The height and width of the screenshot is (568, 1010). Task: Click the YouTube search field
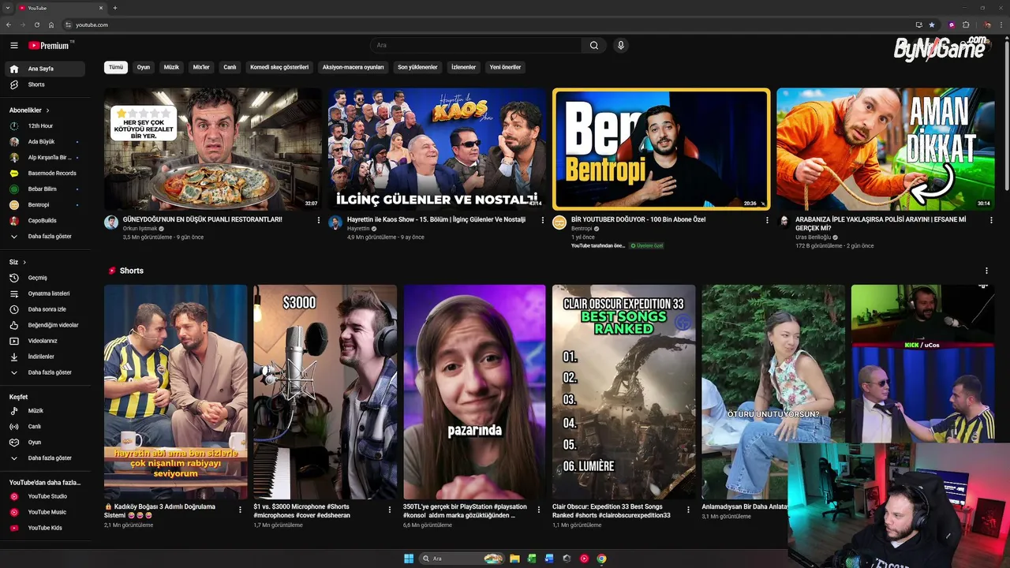pos(476,46)
